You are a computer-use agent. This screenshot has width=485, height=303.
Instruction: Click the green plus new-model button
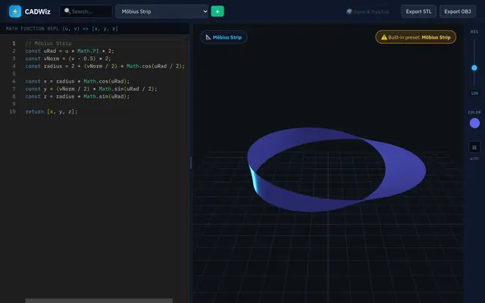click(x=217, y=11)
